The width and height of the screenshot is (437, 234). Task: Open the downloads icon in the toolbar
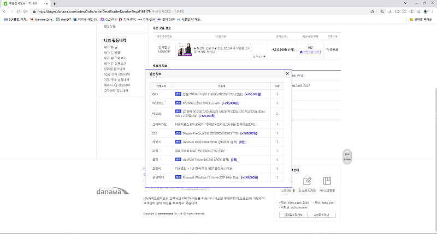pos(390,11)
